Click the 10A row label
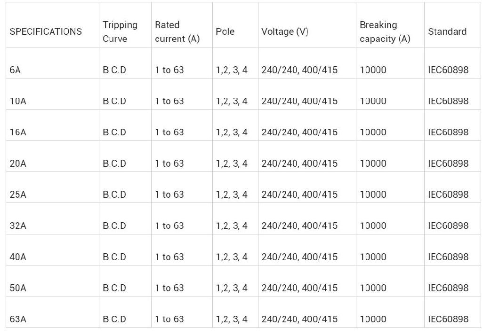499x335 pixels. (18, 101)
